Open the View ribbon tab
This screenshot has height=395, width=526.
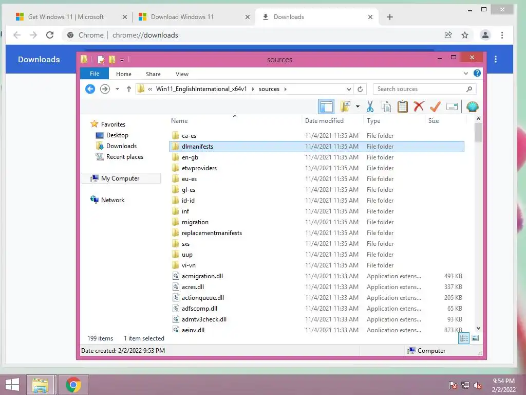click(x=182, y=74)
